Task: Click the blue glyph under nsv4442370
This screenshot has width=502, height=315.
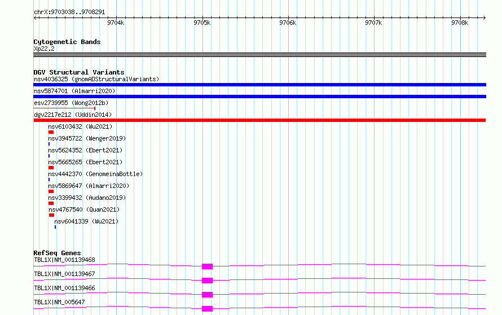Action: coord(49,180)
